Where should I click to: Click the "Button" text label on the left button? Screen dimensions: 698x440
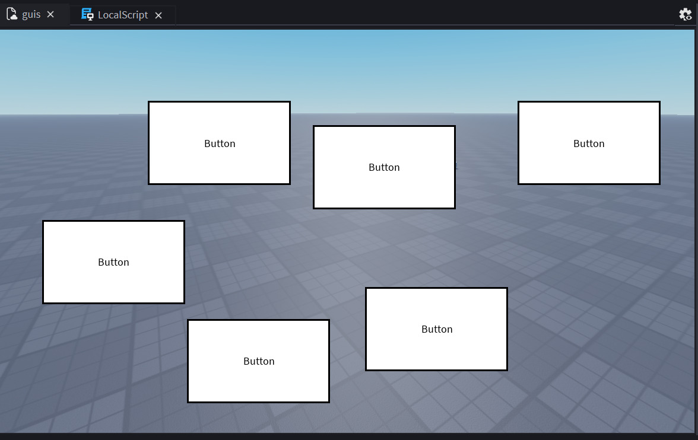click(113, 262)
